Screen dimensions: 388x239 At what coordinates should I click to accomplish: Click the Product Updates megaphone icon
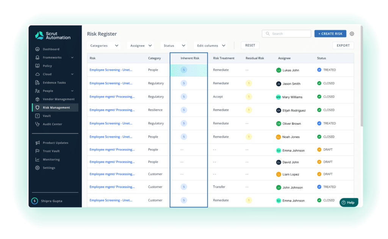38,143
